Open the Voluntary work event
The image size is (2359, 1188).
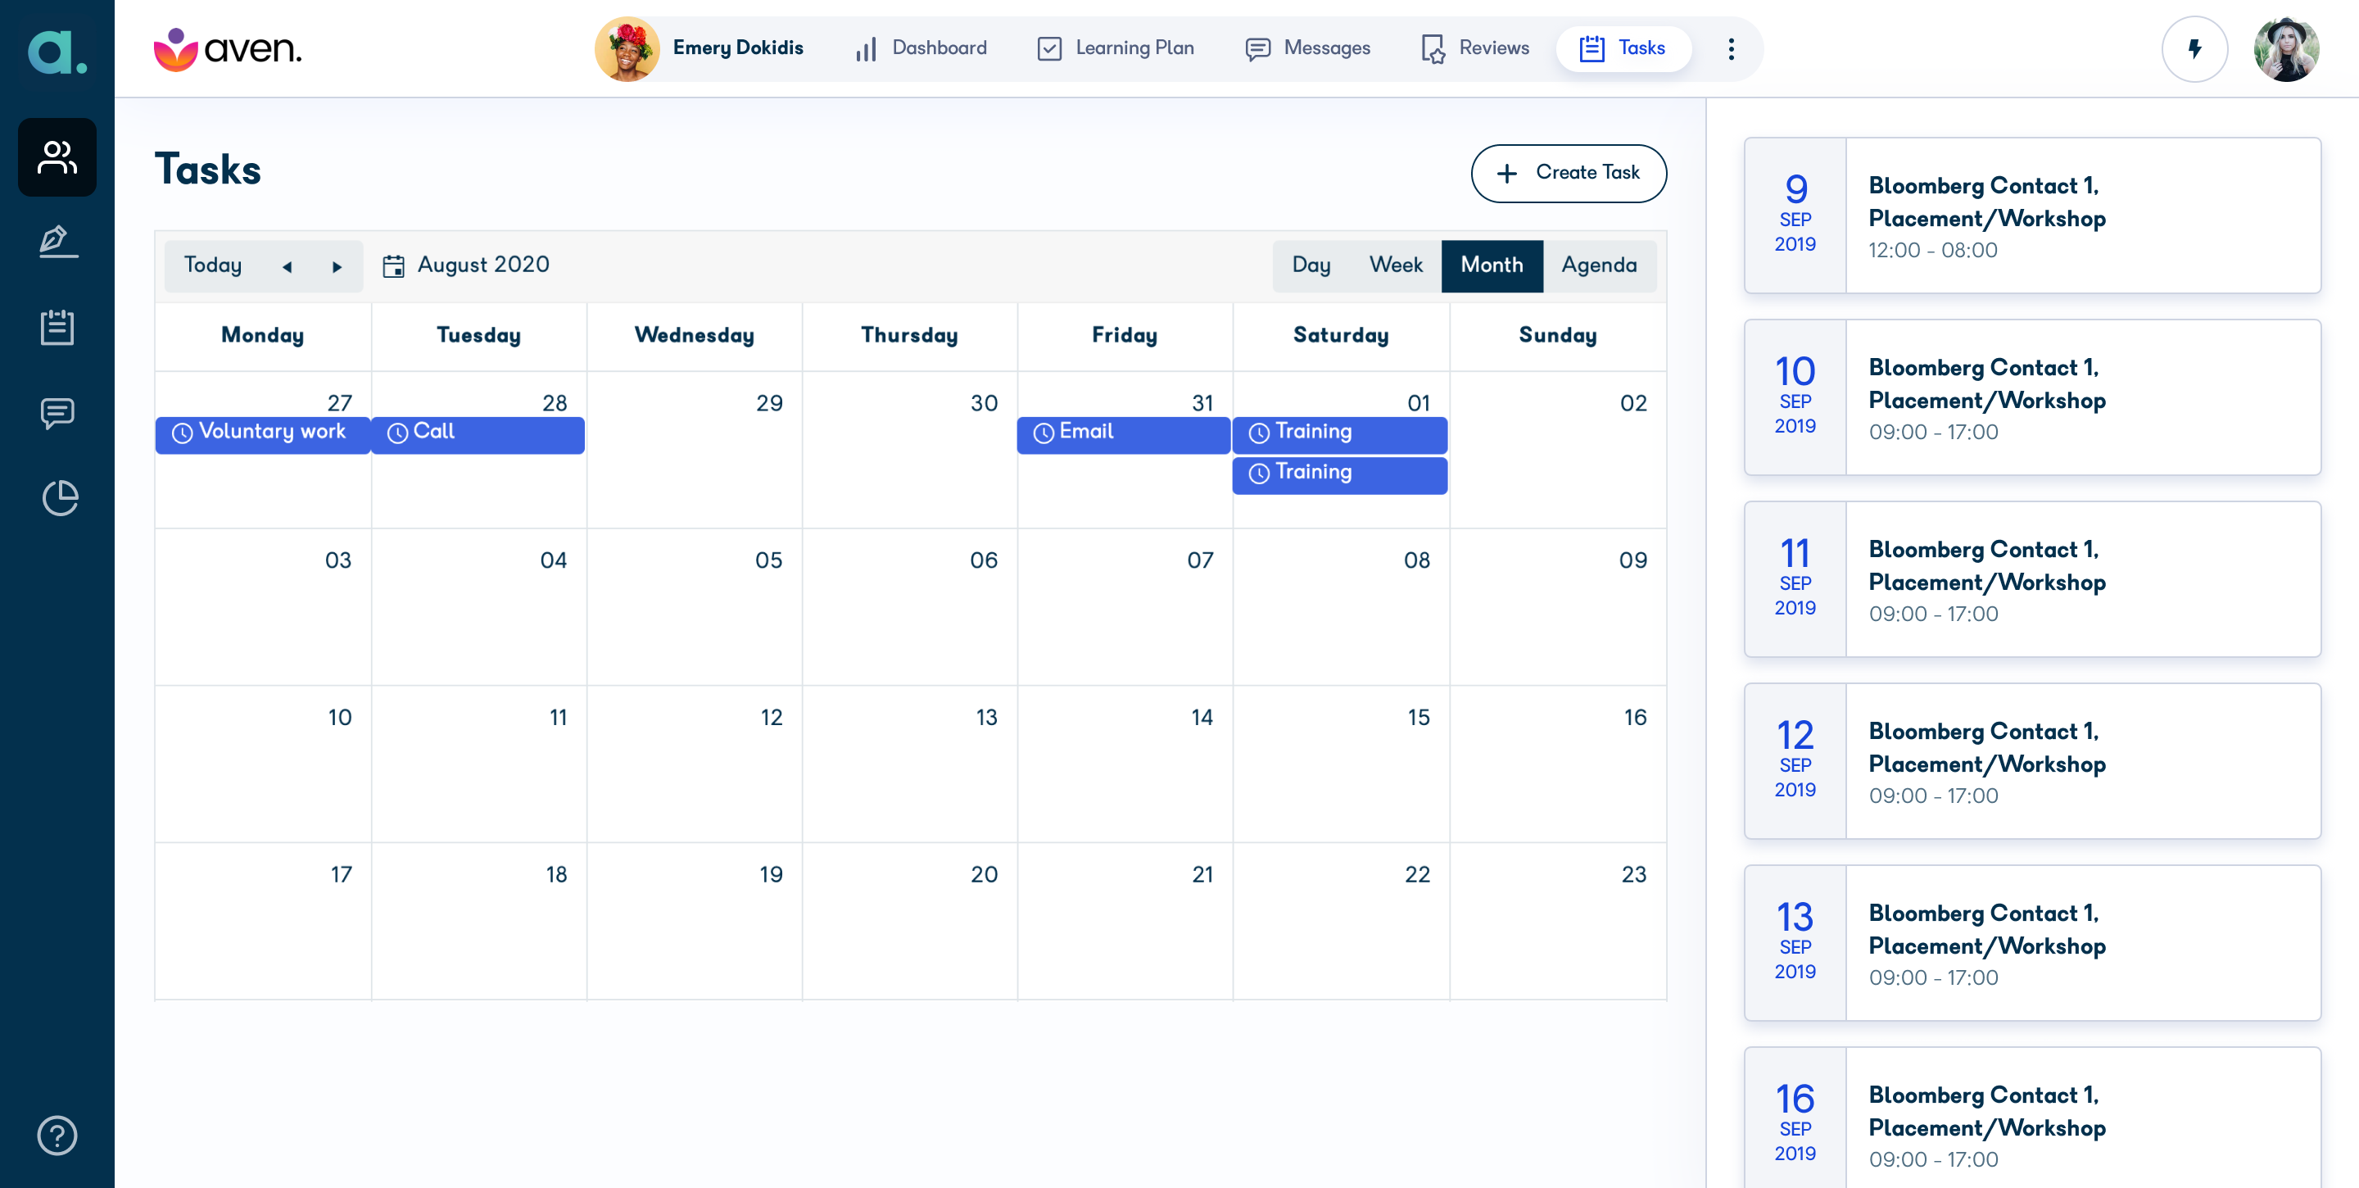[x=262, y=435]
